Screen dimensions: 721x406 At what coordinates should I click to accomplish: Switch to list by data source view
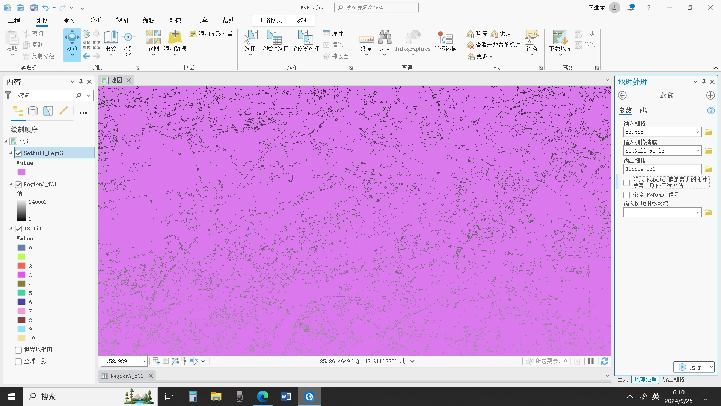click(x=33, y=111)
